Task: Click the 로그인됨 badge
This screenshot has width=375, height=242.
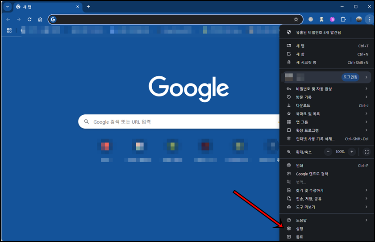Action: [350, 77]
